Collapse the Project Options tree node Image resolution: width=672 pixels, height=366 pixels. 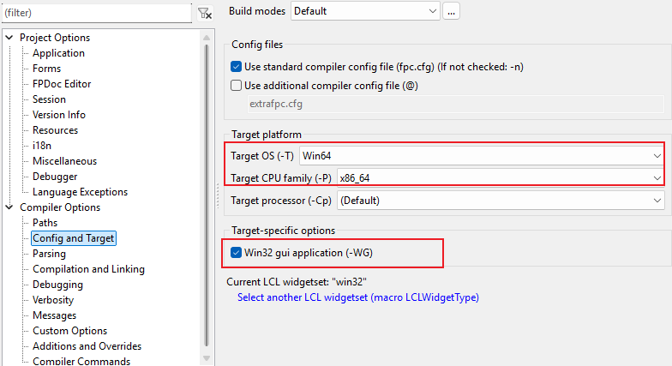pyautogui.click(x=9, y=38)
